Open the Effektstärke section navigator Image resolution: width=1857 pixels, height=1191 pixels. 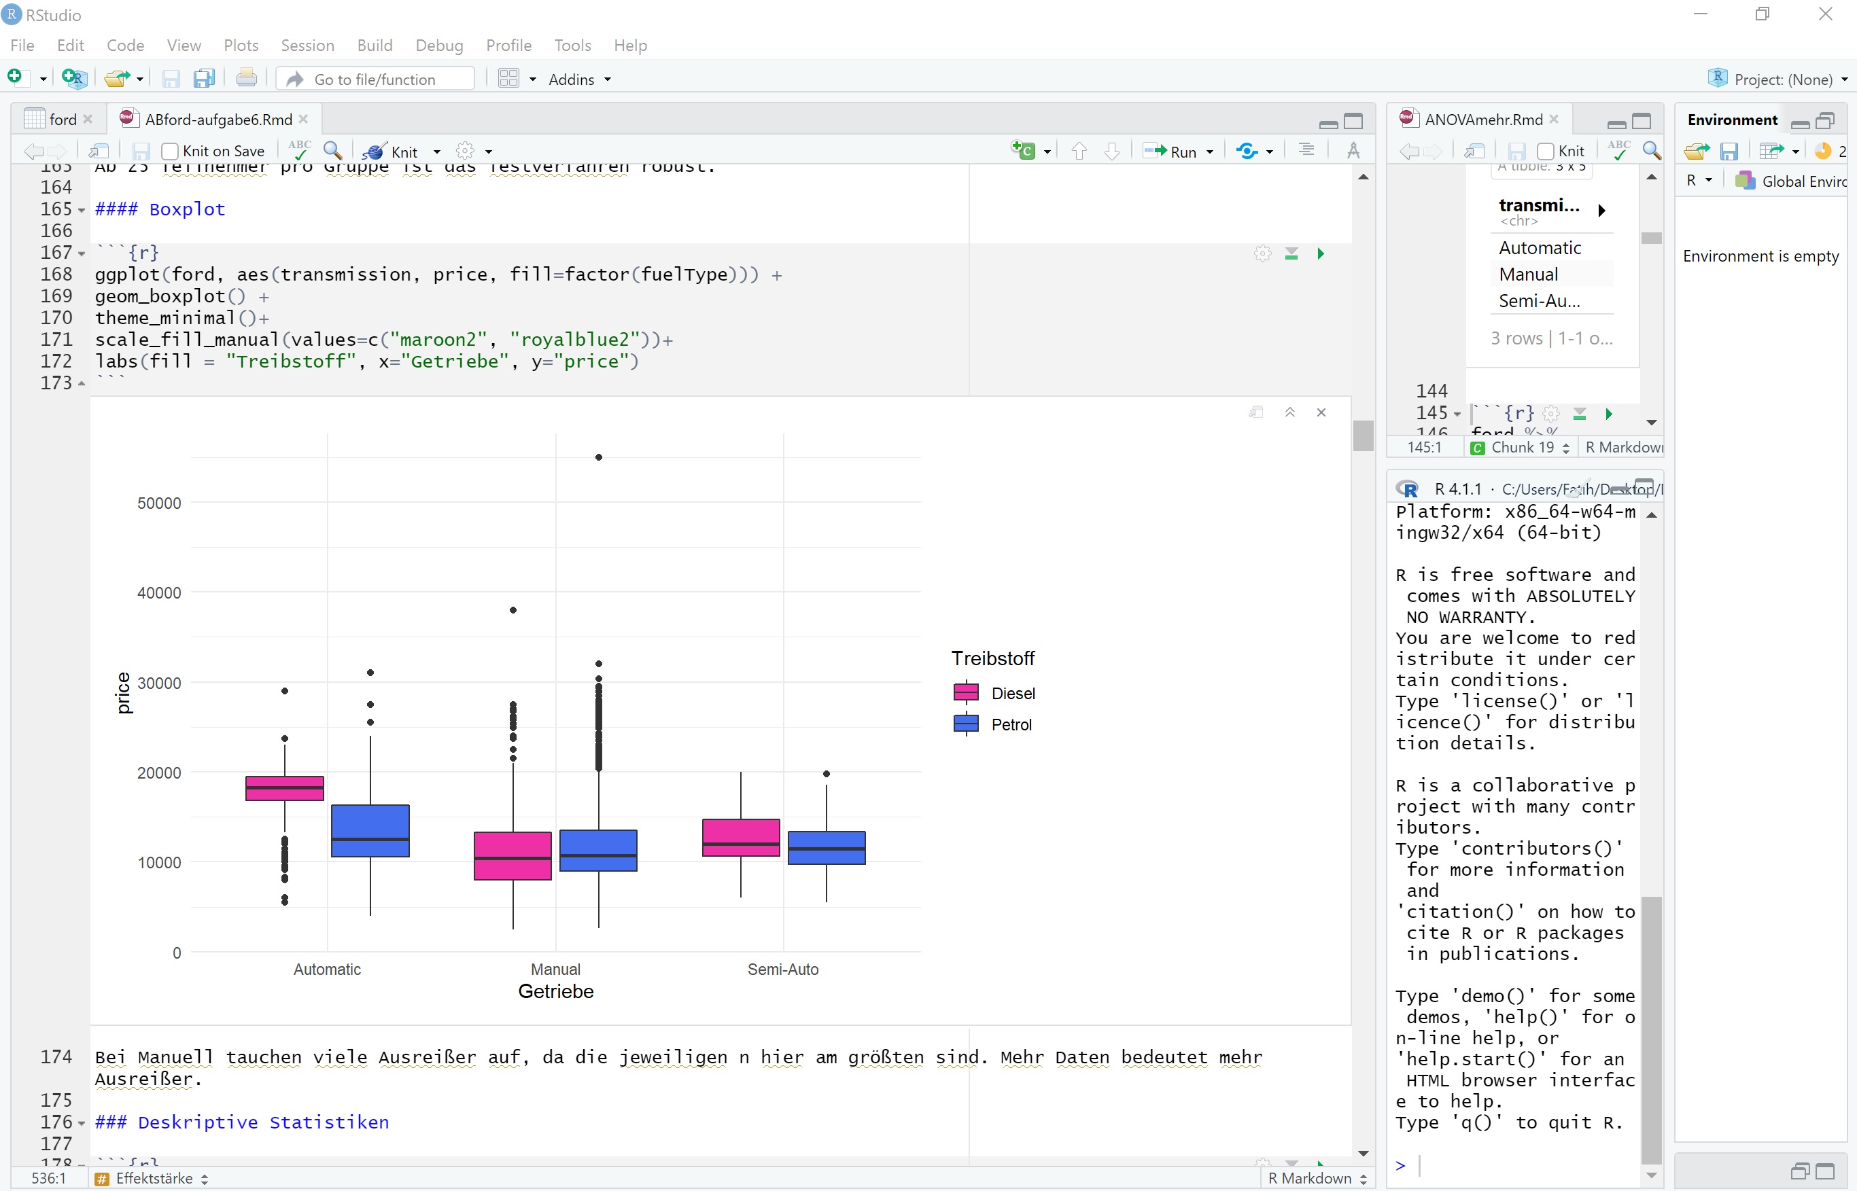click(152, 1179)
